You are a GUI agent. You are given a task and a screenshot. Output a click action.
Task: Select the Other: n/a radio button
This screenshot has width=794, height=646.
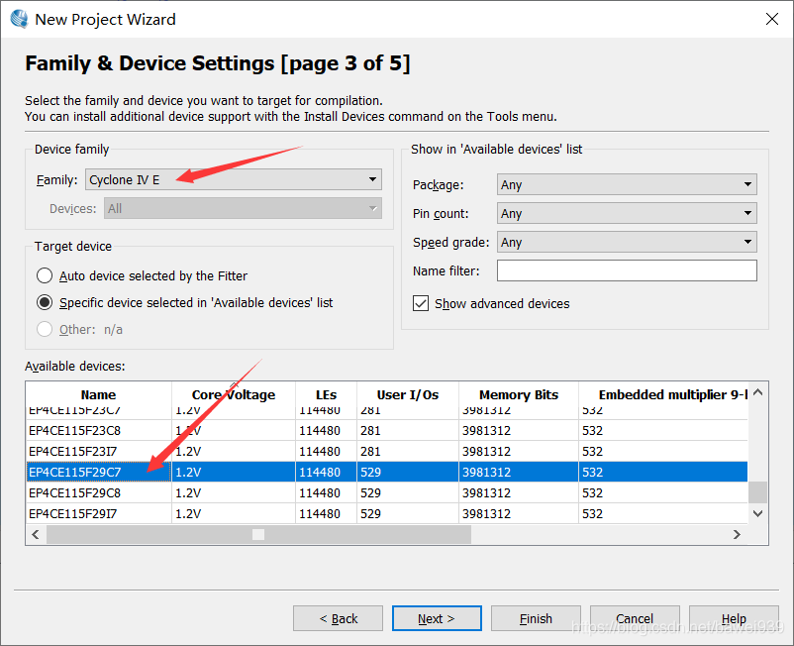(45, 329)
